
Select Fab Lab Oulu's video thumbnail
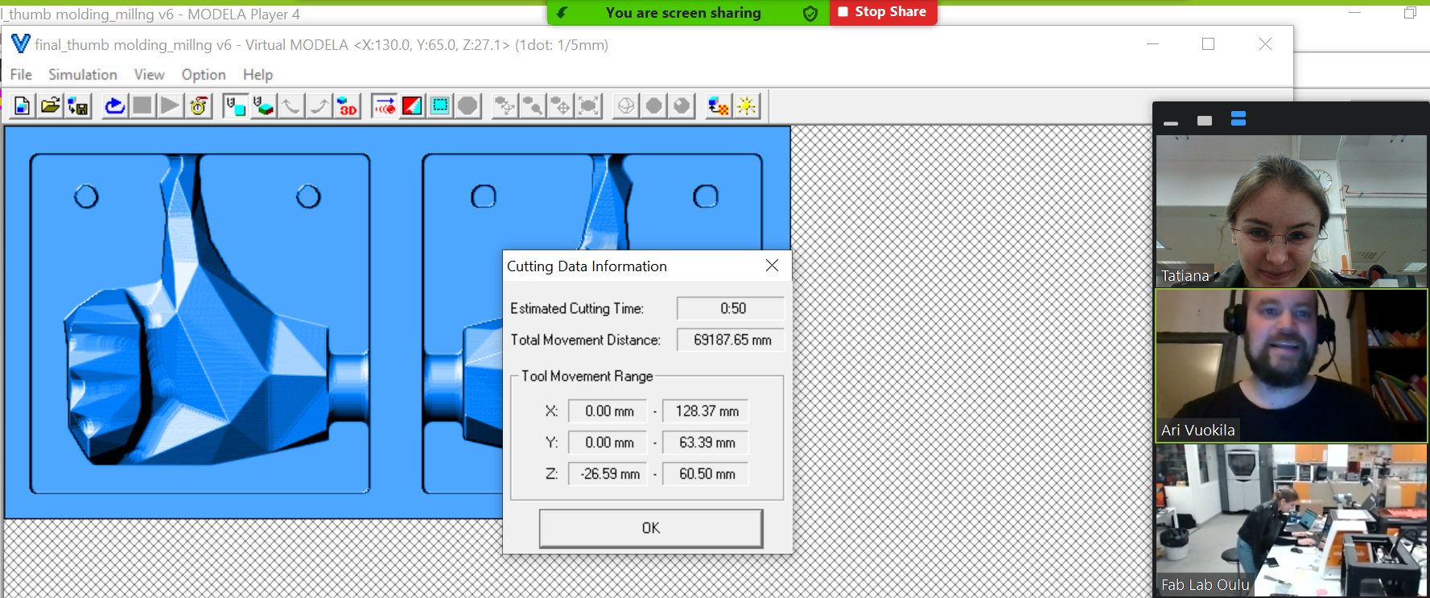[1291, 521]
